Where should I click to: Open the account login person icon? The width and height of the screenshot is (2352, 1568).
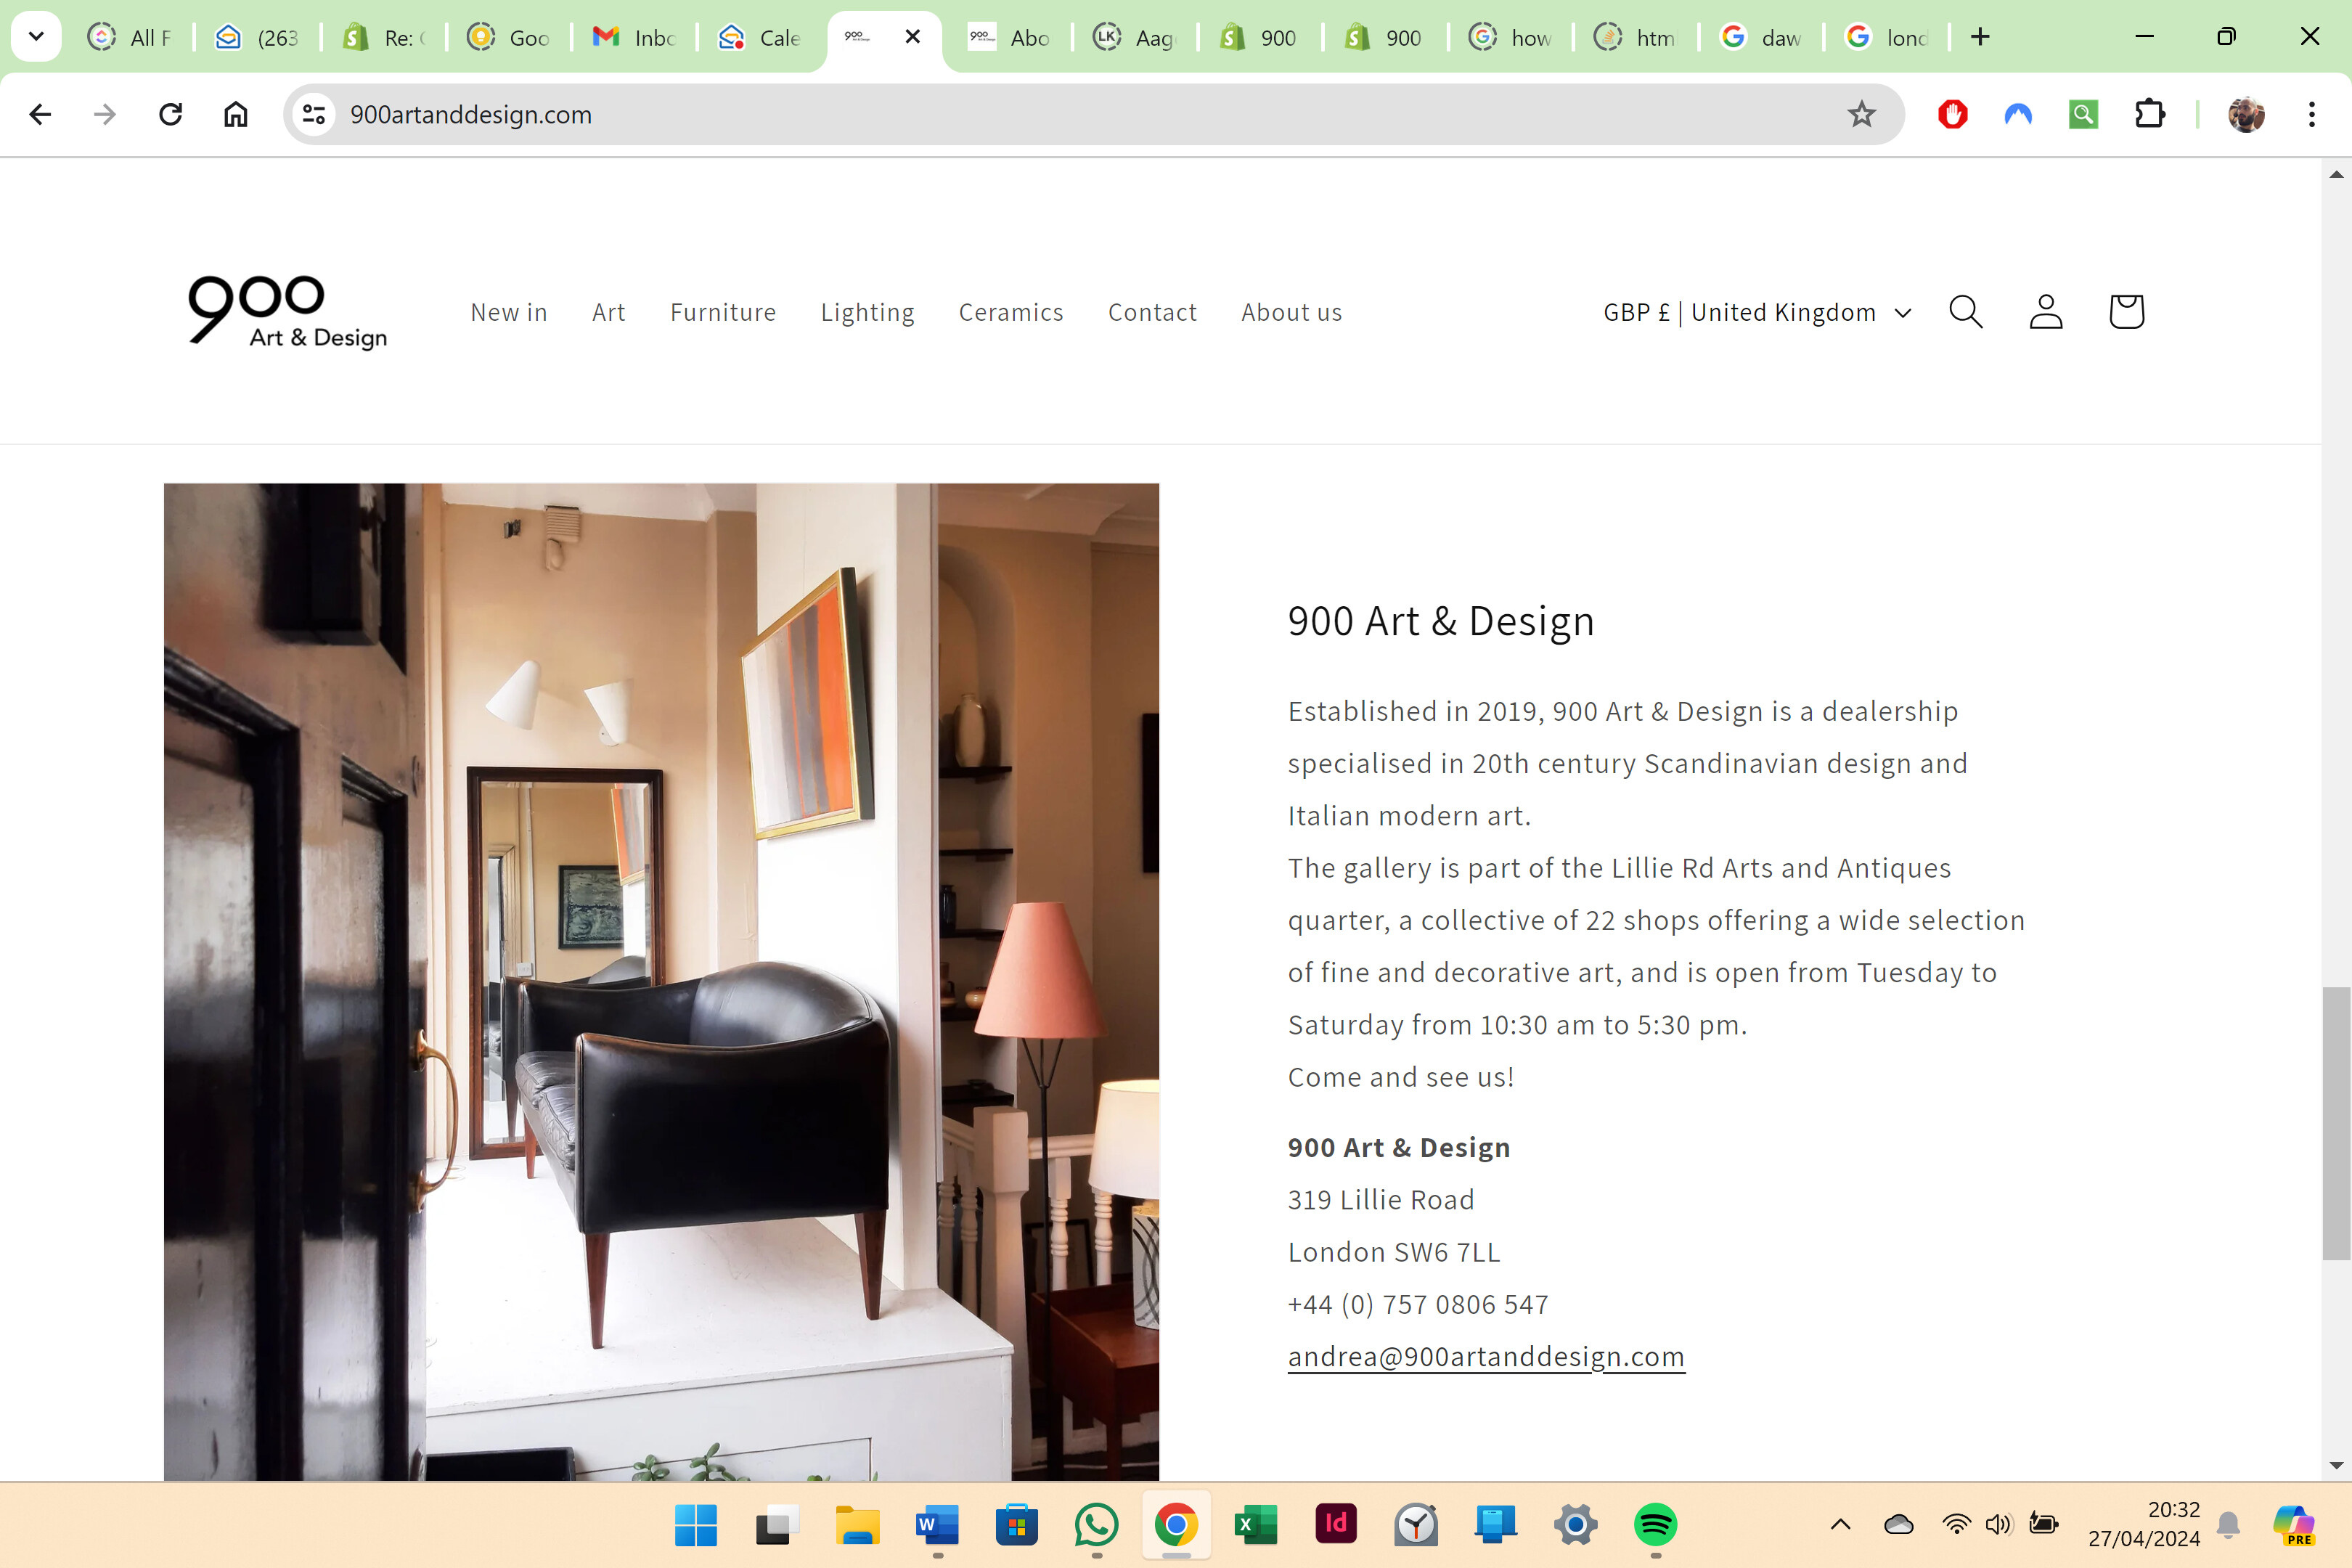pyautogui.click(x=2045, y=312)
